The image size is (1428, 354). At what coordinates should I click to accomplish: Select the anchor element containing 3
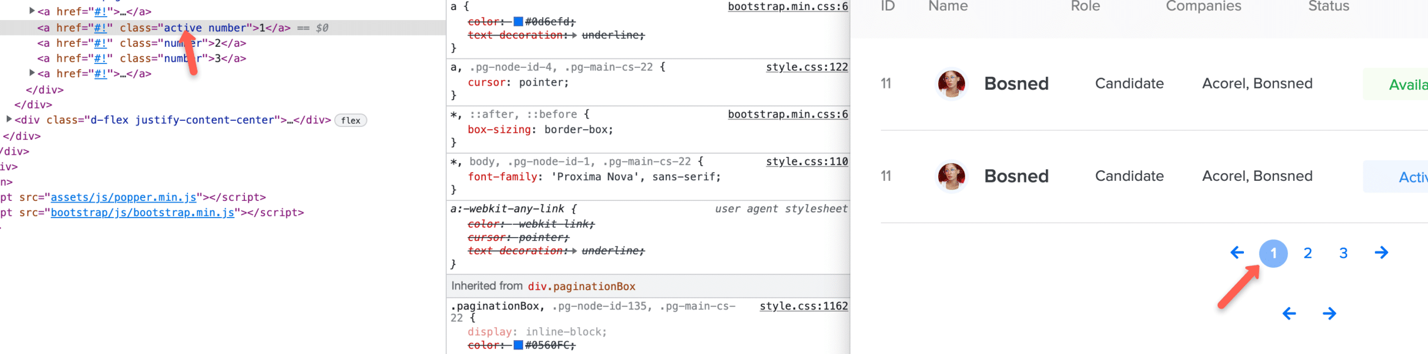142,58
